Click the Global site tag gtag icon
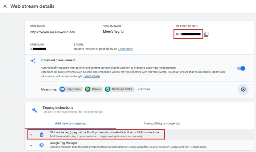Image resolution: width=256 pixels, height=152 pixels. (x=42, y=135)
